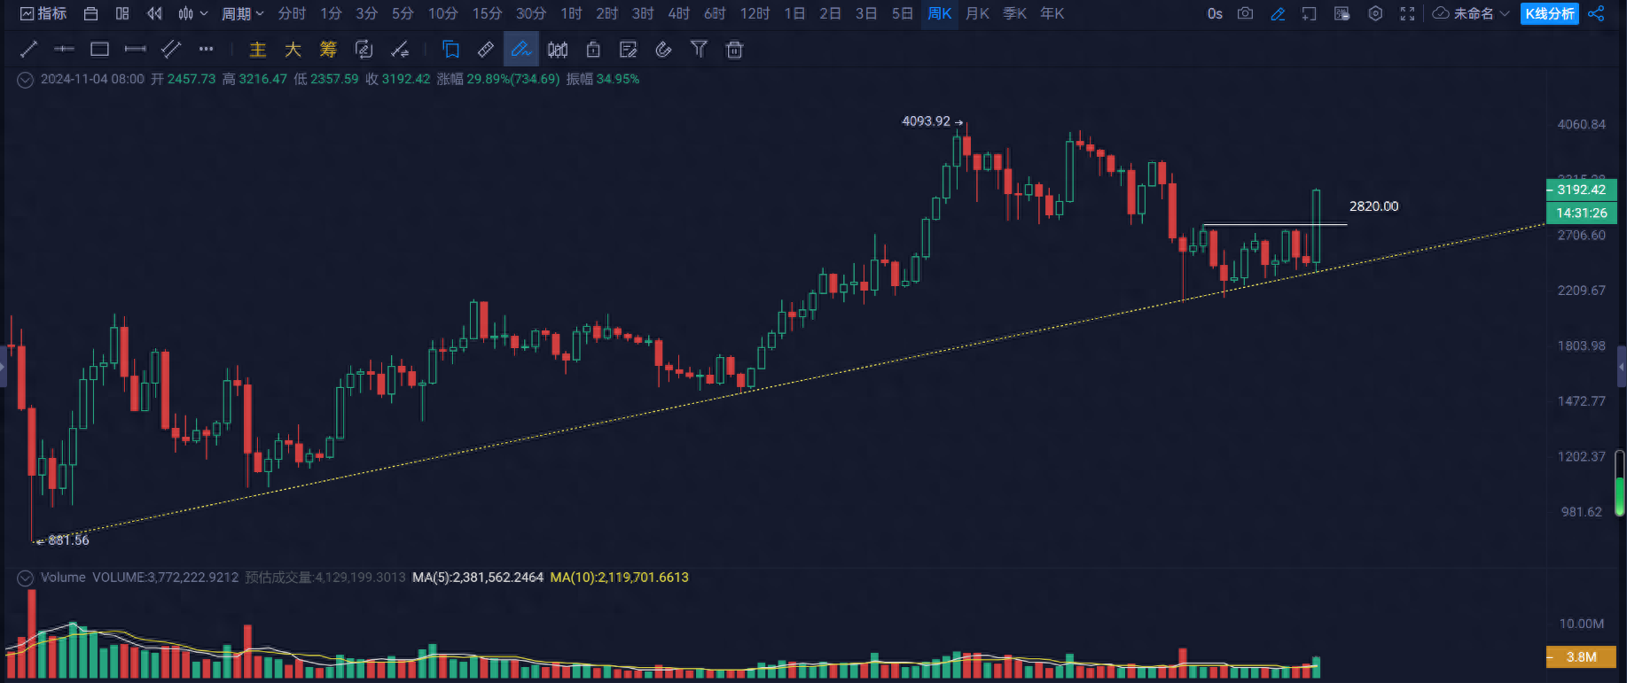Switch to the 季K quarterly timeframe
This screenshot has height=683, width=1627.
(x=1014, y=13)
